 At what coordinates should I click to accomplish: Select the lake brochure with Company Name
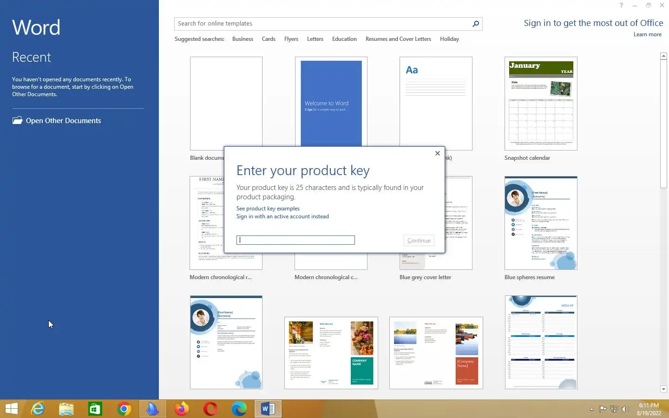[x=436, y=353]
